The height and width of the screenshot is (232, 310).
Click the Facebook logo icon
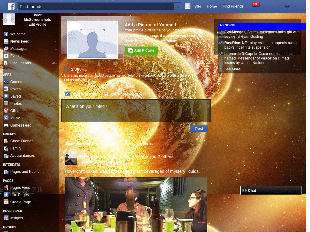coord(11,6)
